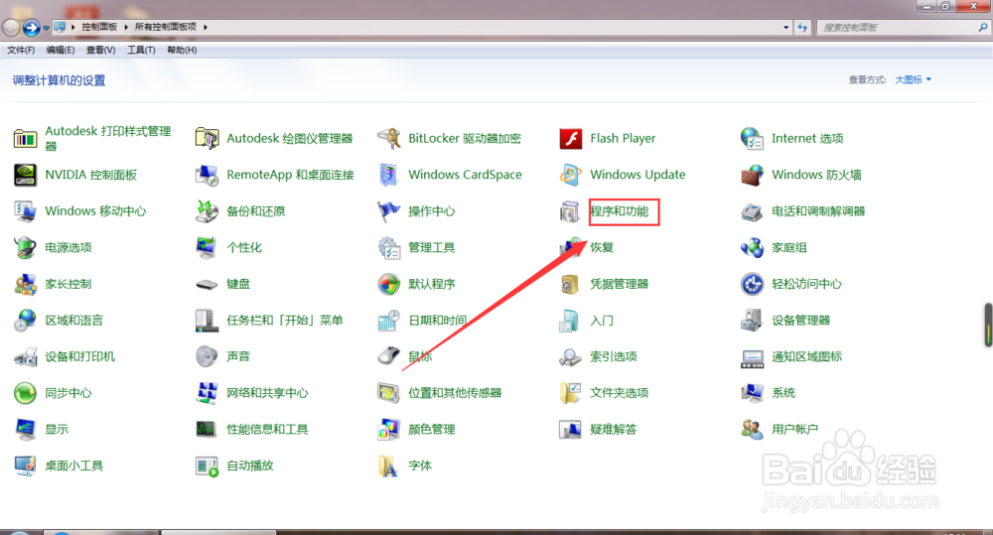The height and width of the screenshot is (535, 993).
Task: Click the RemoteApp 和桌面连接 icon
Action: (x=208, y=175)
